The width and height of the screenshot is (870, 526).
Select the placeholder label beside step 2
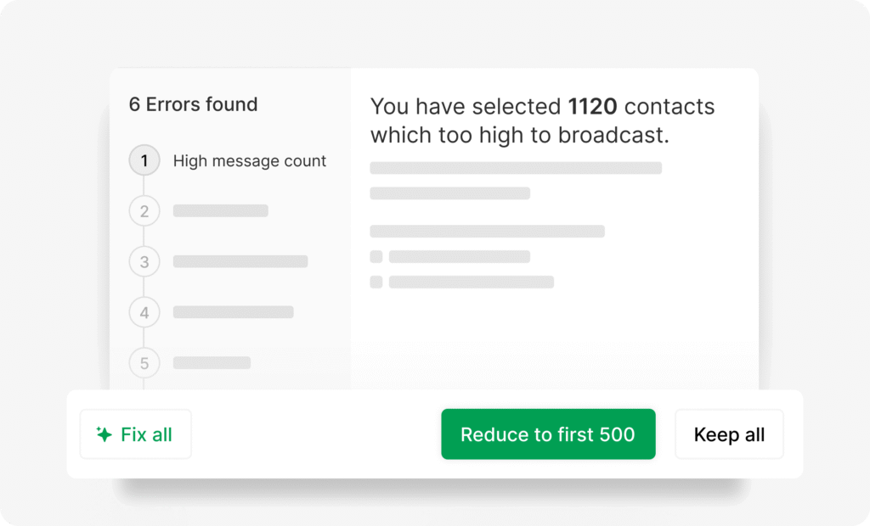(221, 210)
